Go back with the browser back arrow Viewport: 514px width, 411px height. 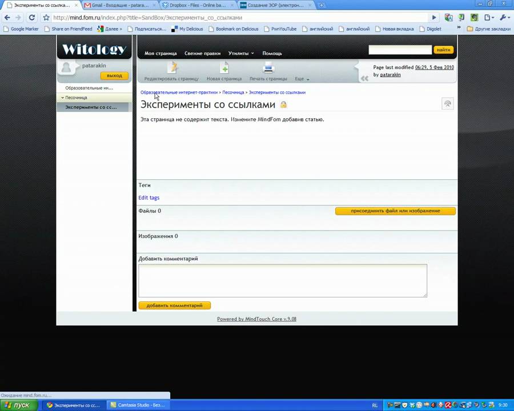(7, 18)
